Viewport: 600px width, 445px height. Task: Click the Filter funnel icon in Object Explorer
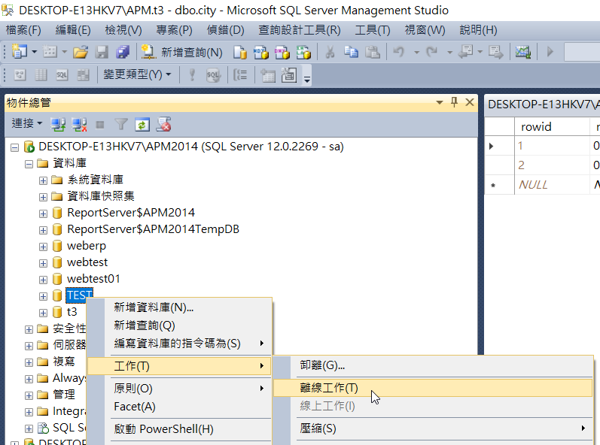[121, 125]
